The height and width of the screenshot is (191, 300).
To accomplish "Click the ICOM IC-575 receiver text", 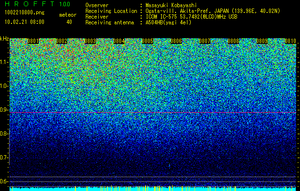I will pos(191,17).
